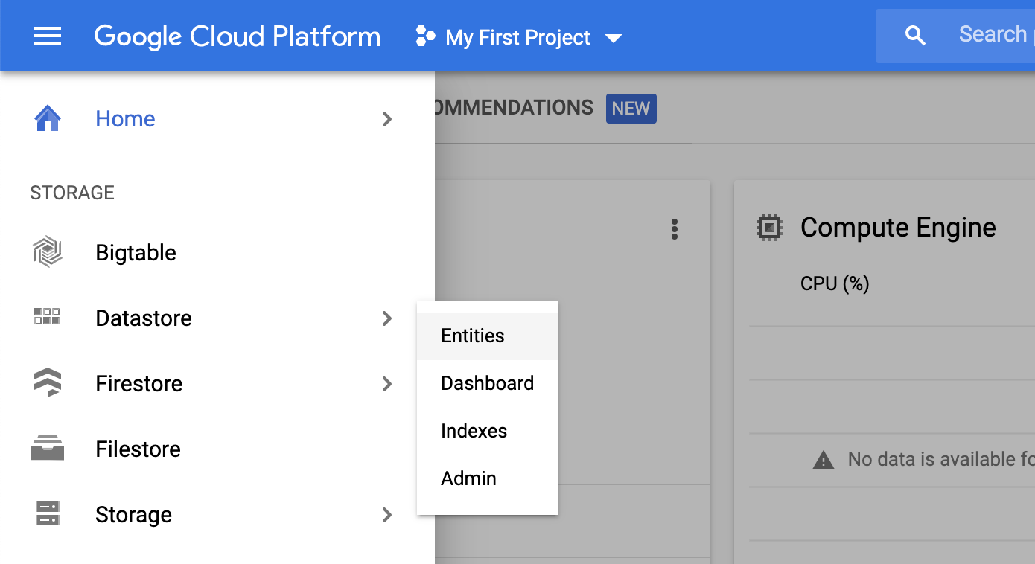
Task: Click the Filestore drawer icon
Action: [x=48, y=449]
